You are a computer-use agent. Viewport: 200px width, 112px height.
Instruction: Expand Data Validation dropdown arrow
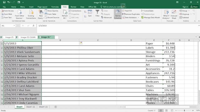click(x=138, y=17)
